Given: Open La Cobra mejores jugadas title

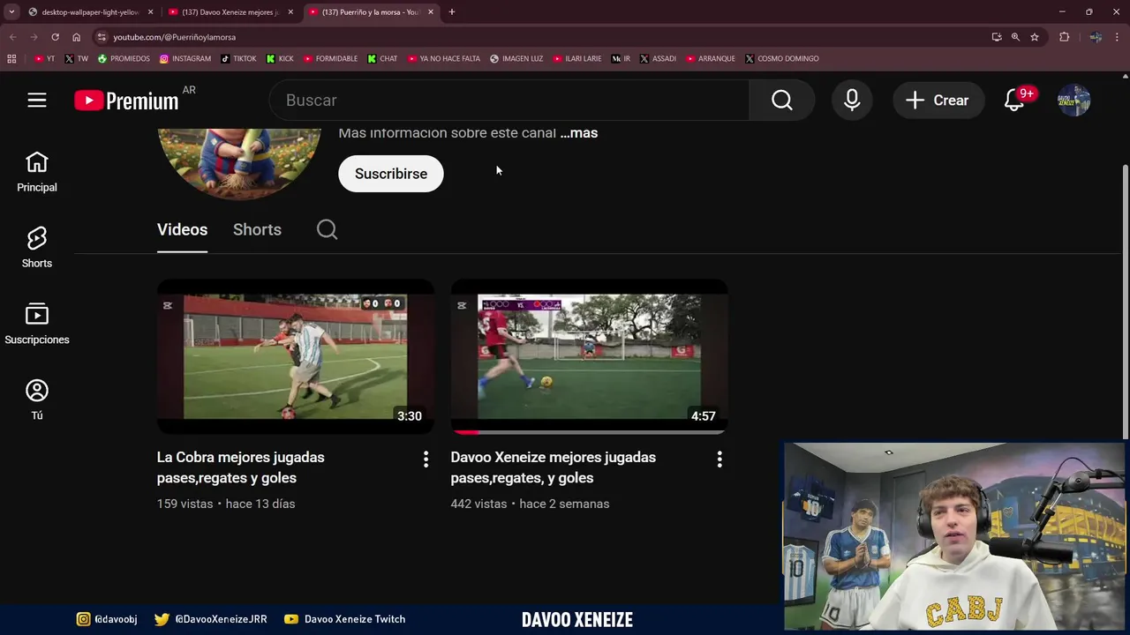Looking at the screenshot, I should 240,467.
